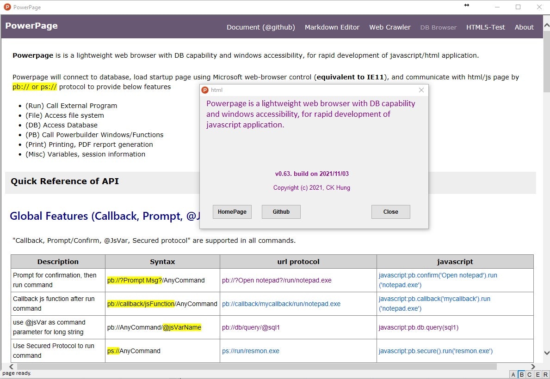Click the Github button in the dialog

click(281, 212)
